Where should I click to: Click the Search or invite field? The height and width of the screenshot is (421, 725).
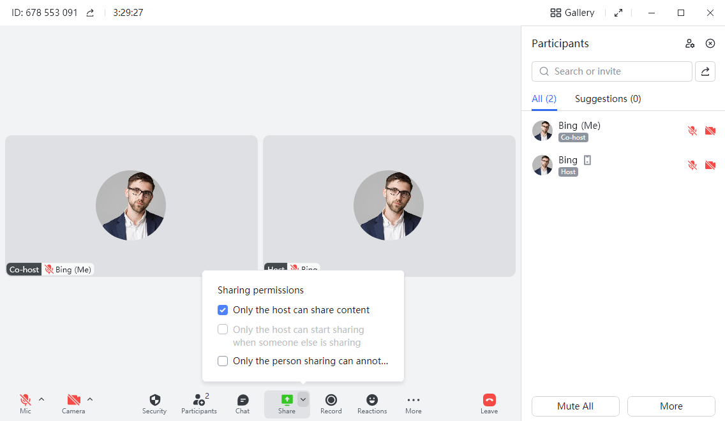pyautogui.click(x=611, y=71)
